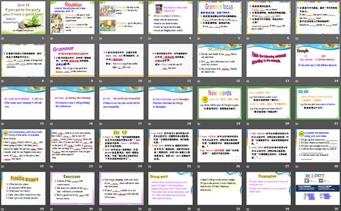Click the animation star icon under slide 12
Viewport: 341px width, 211px height.
pos(199,81)
